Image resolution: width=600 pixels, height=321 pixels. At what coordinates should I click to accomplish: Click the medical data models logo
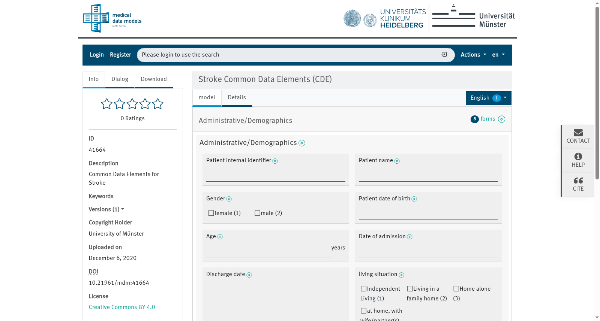coord(112,18)
